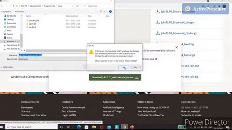This screenshot has height=130, width=232.
Task: Click green Download jdk-16.0.1_windows-x64_bin.exe button
Action: tap(115, 77)
